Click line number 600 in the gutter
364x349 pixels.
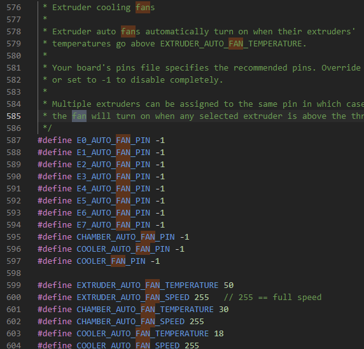14,297
